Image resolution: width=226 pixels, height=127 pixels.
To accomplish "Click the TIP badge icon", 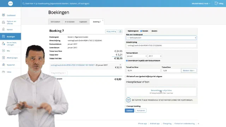I will (x=128, y=100).
